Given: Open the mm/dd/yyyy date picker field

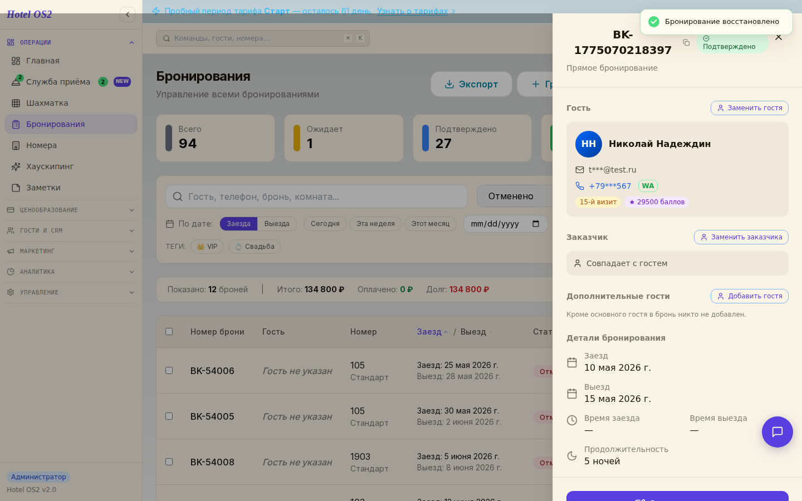Looking at the screenshot, I should pyautogui.click(x=505, y=224).
